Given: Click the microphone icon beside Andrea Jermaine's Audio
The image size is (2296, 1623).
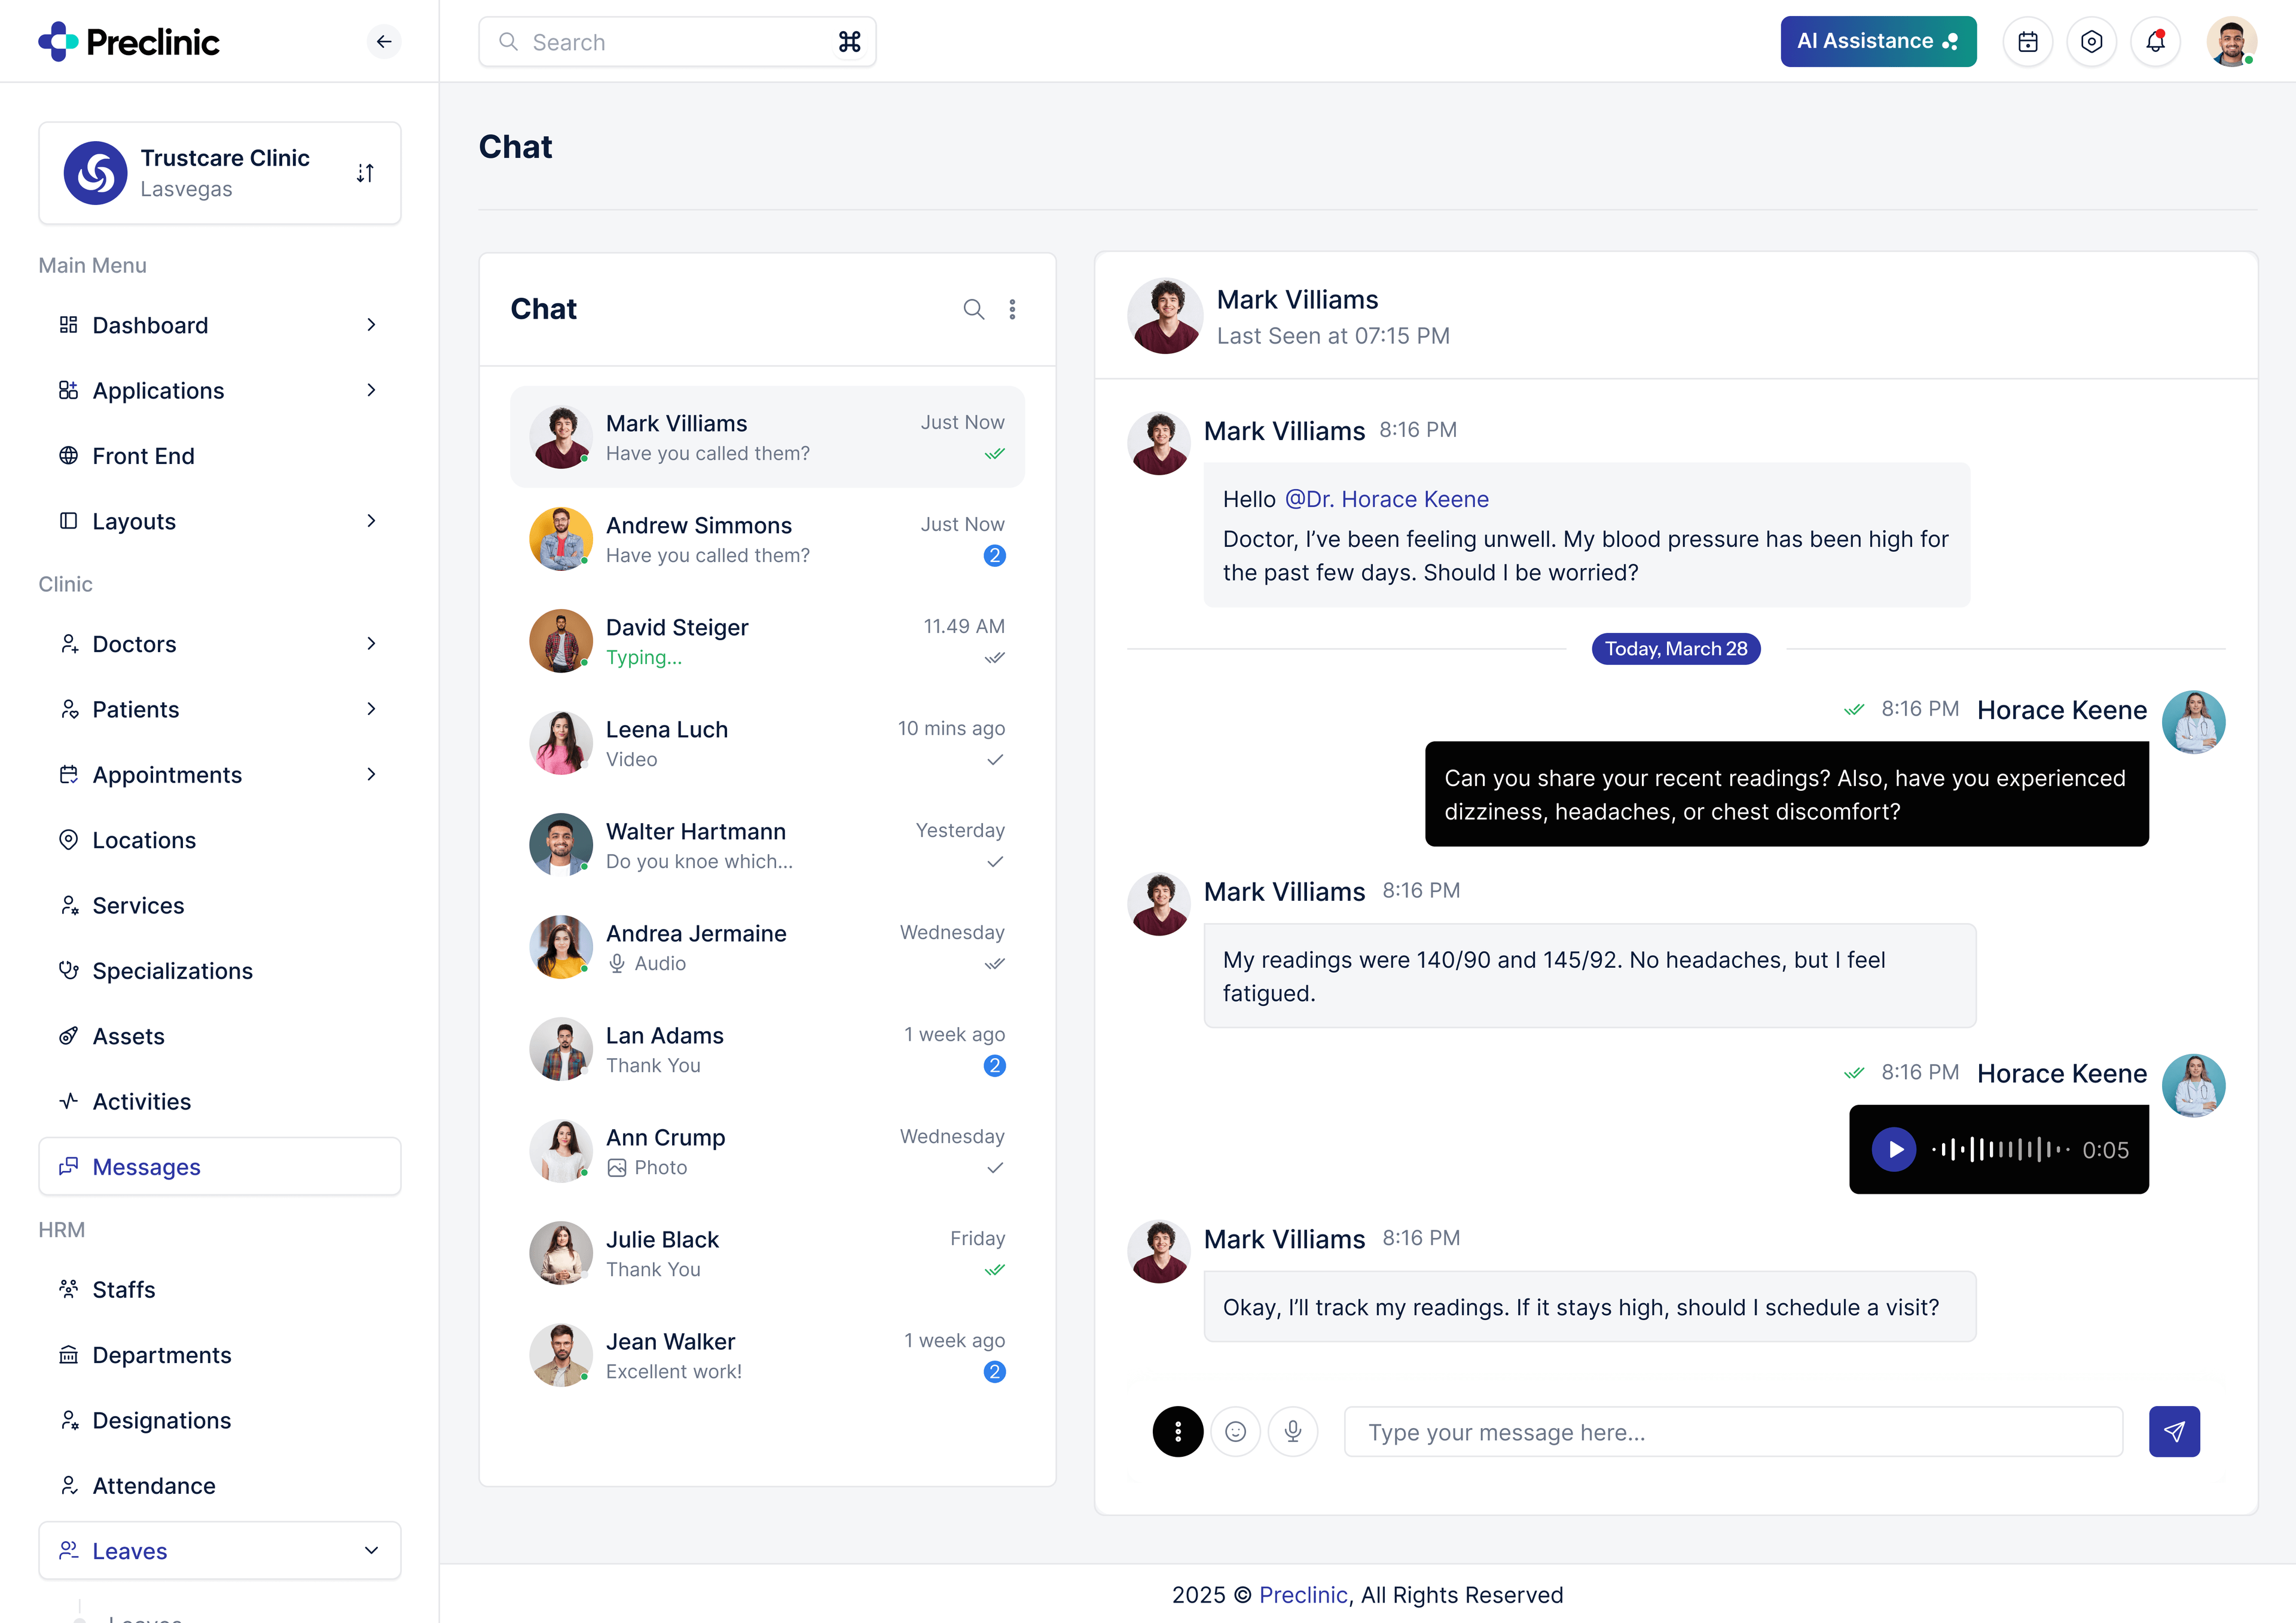Looking at the screenshot, I should (x=617, y=963).
